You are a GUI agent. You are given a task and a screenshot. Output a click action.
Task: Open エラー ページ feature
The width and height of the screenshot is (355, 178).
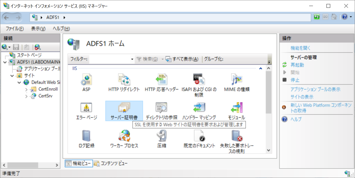tap(86, 111)
